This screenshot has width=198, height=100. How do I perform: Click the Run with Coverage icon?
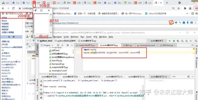[178, 41]
